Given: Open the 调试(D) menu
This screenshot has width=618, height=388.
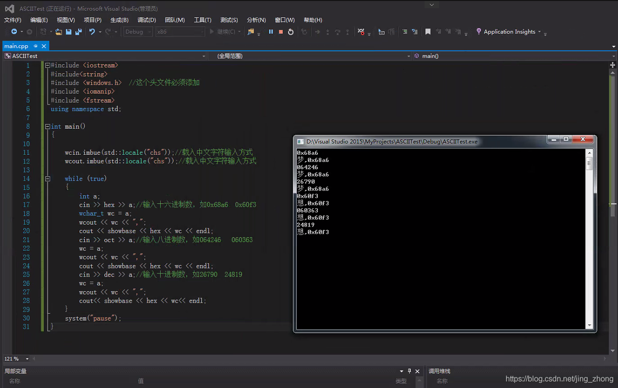Looking at the screenshot, I should pos(147,20).
